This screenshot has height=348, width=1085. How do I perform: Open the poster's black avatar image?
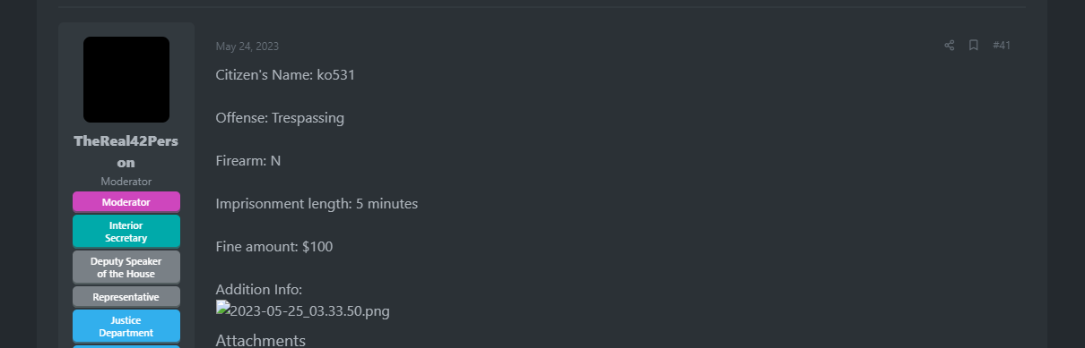tap(126, 80)
